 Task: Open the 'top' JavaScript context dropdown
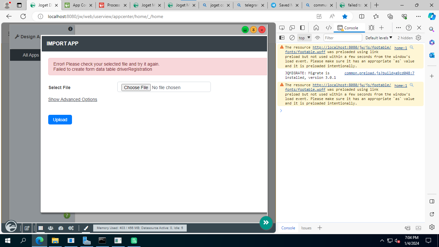click(x=305, y=38)
